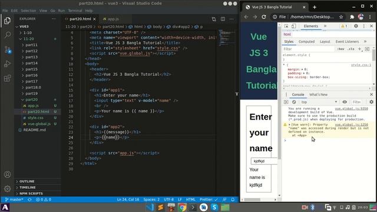
Task: Reload the Chrome page
Action: tap(264, 17)
